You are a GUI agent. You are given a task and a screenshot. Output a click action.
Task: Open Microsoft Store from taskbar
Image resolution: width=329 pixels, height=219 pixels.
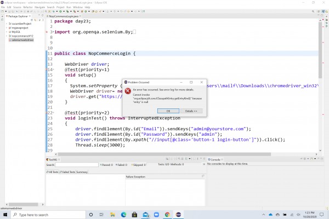pyautogui.click(x=134, y=215)
